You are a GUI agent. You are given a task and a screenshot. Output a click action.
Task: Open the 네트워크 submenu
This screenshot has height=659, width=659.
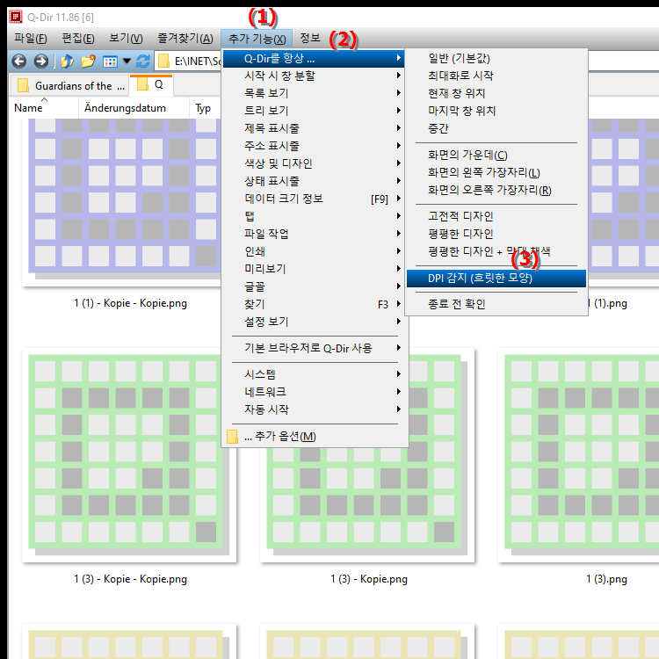[314, 392]
